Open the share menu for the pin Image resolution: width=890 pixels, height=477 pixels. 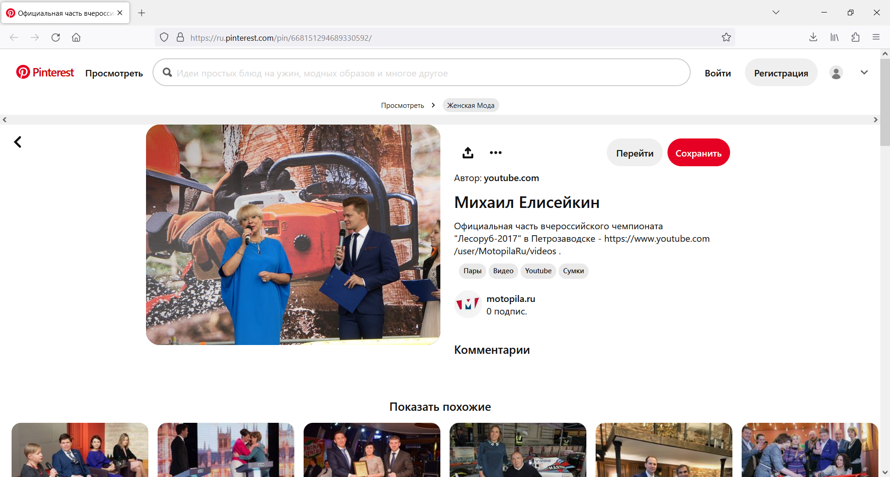pos(468,152)
